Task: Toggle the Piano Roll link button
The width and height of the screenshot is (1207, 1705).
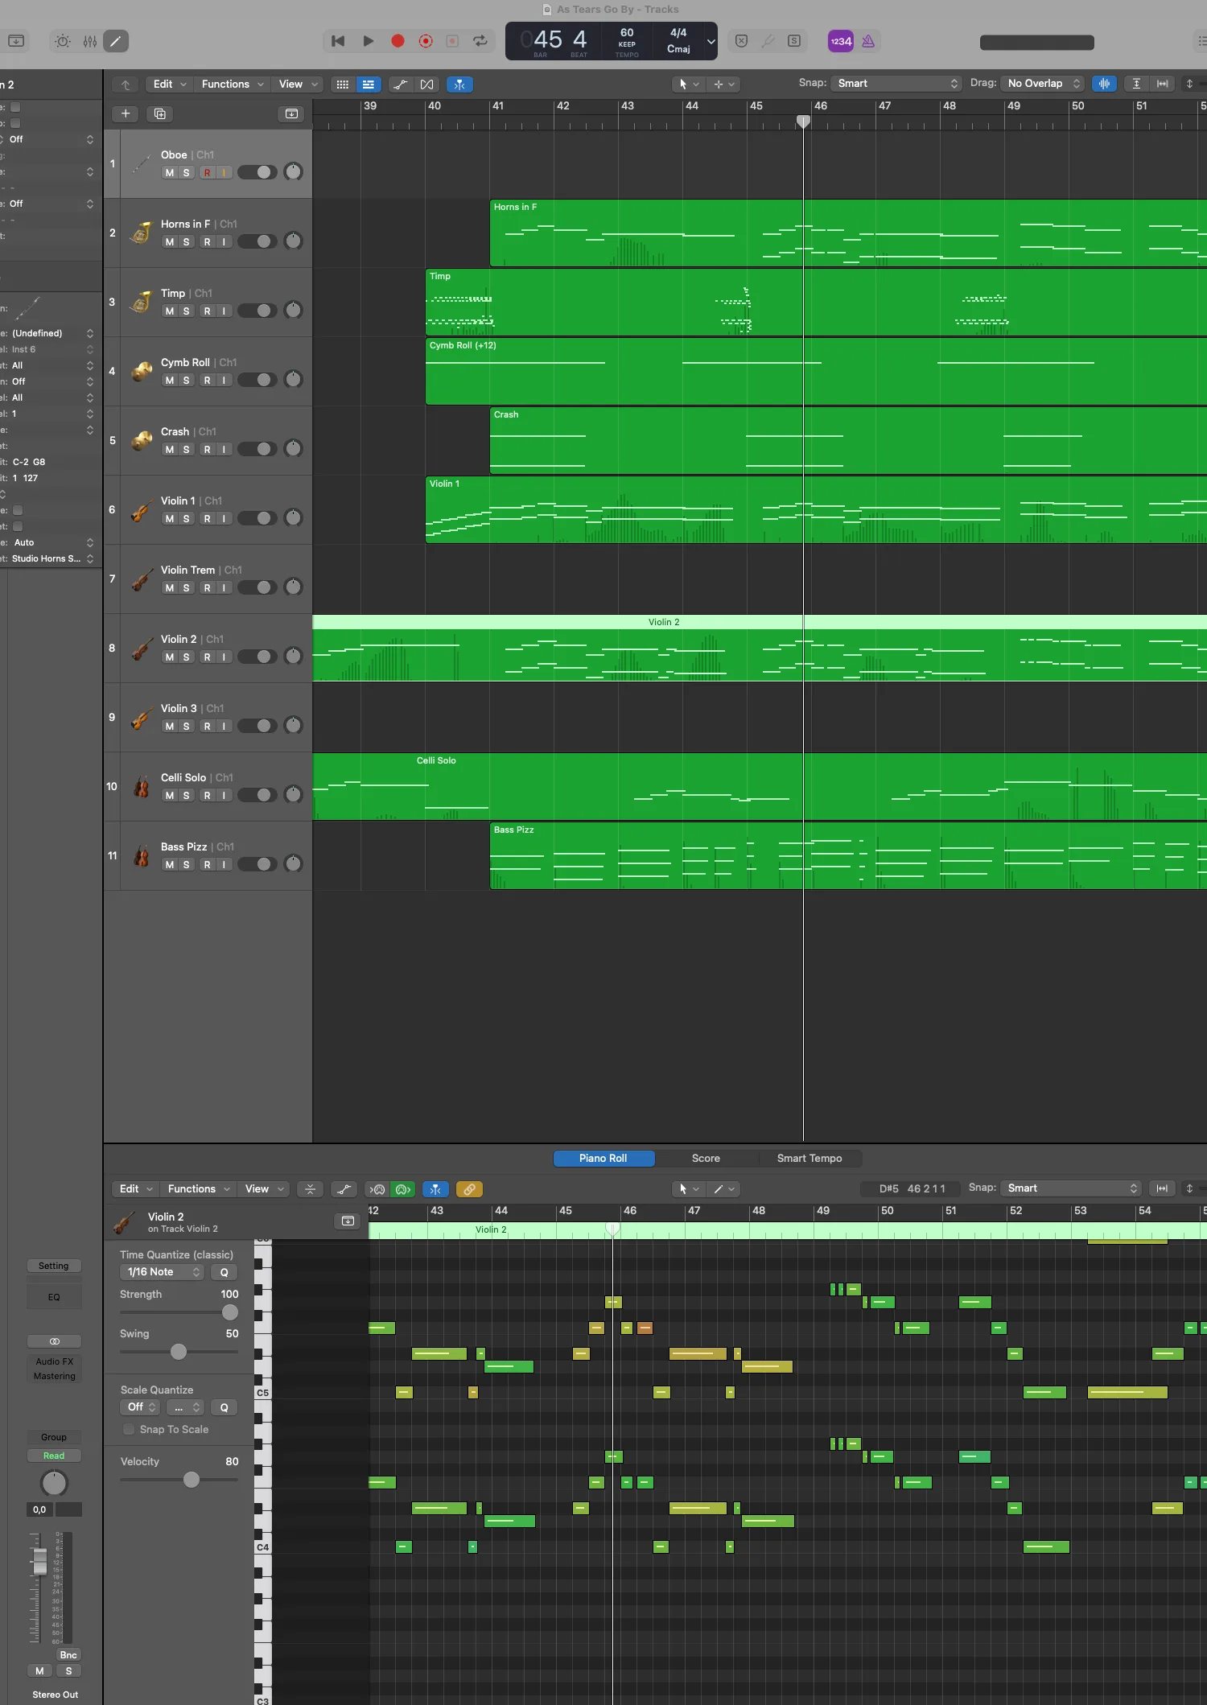Action: pos(469,1189)
